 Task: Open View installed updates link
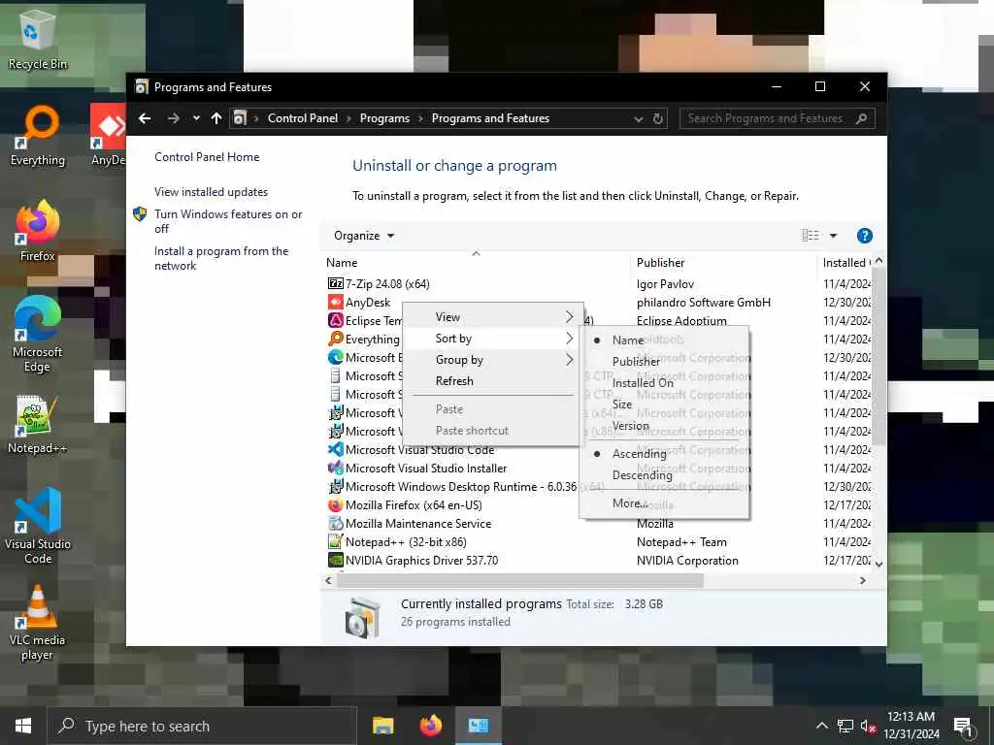coord(211,192)
